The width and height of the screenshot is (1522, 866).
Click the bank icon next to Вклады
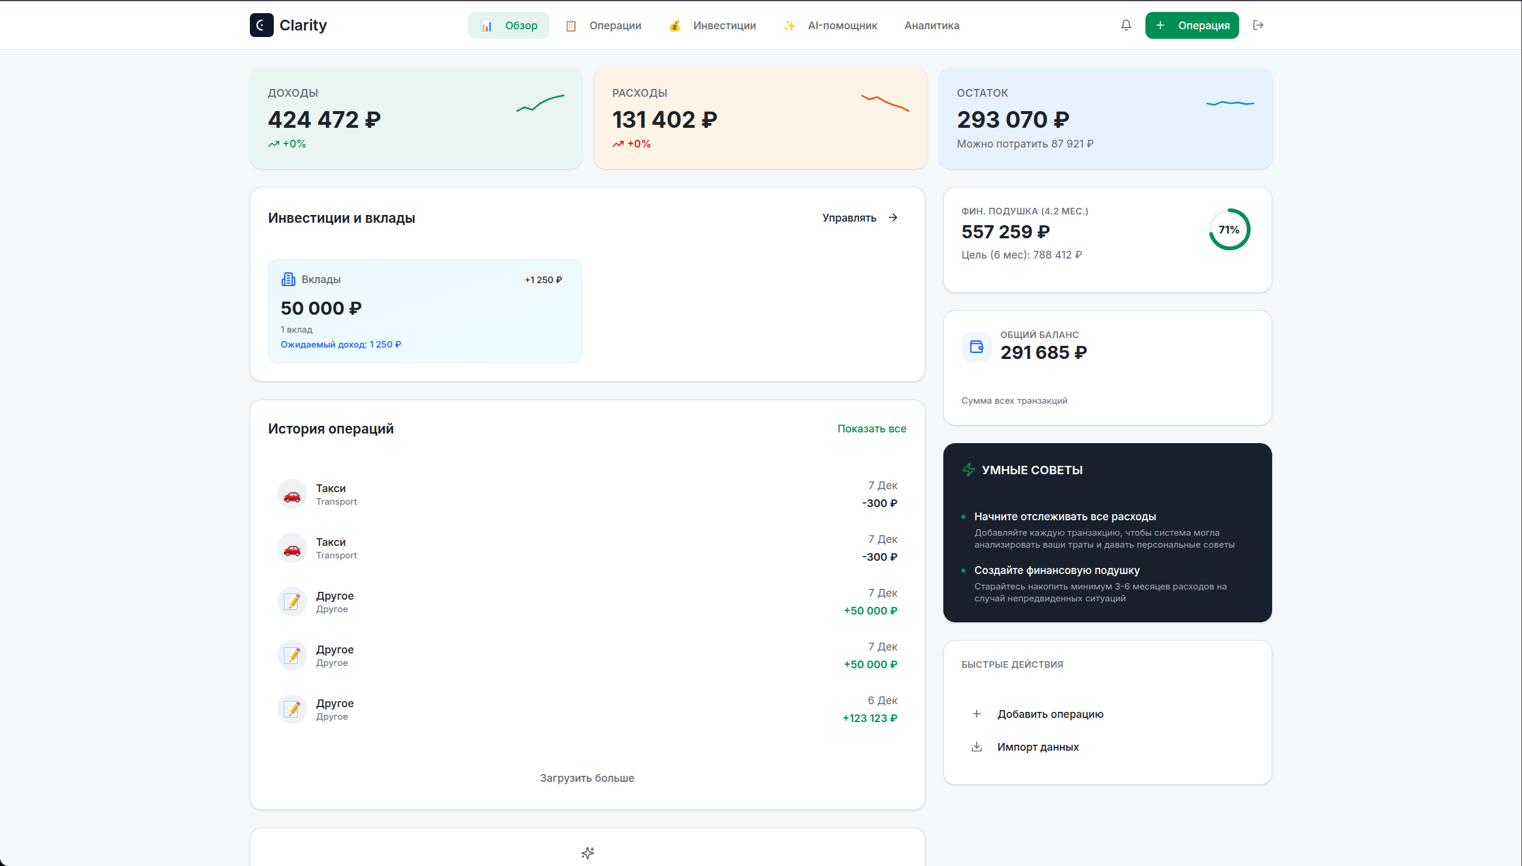[289, 278]
